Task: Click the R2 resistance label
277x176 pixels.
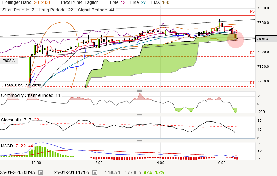Action: pos(252,53)
